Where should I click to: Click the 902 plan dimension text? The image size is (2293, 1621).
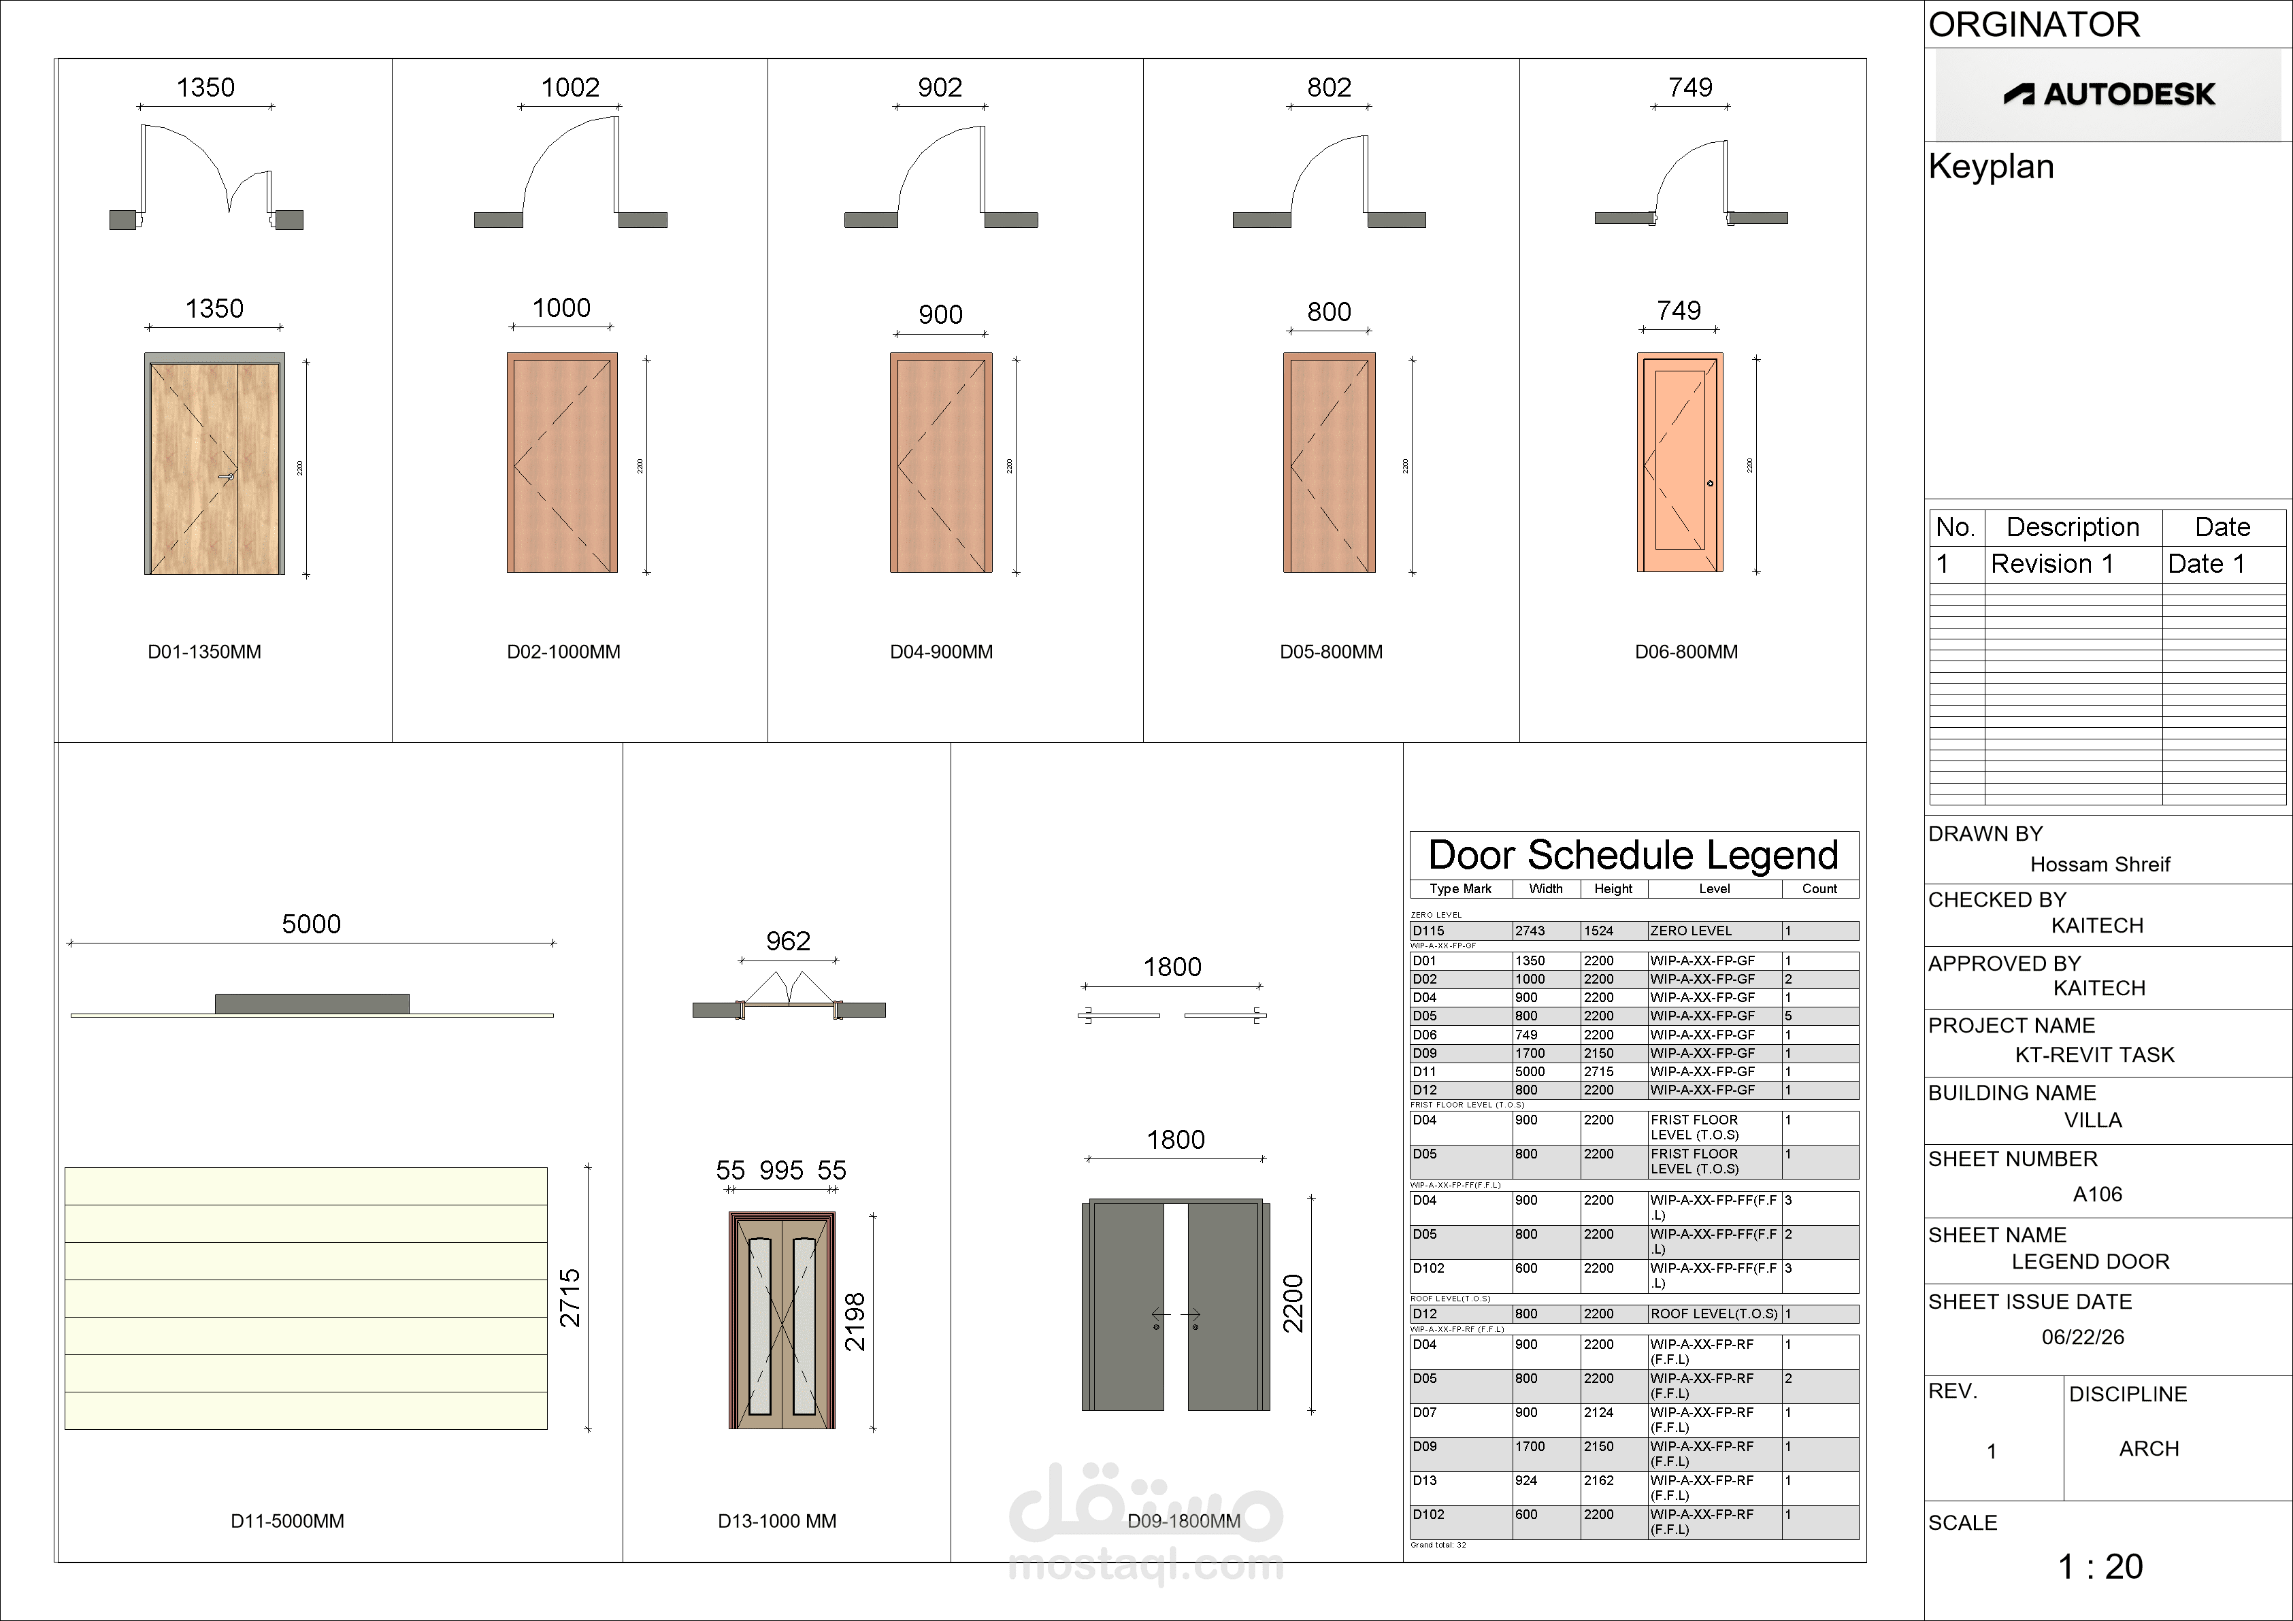coord(940,87)
